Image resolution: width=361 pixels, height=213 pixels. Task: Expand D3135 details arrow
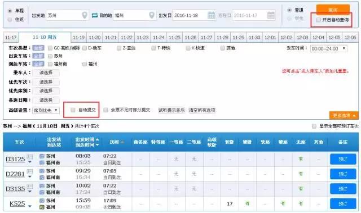point(30,192)
